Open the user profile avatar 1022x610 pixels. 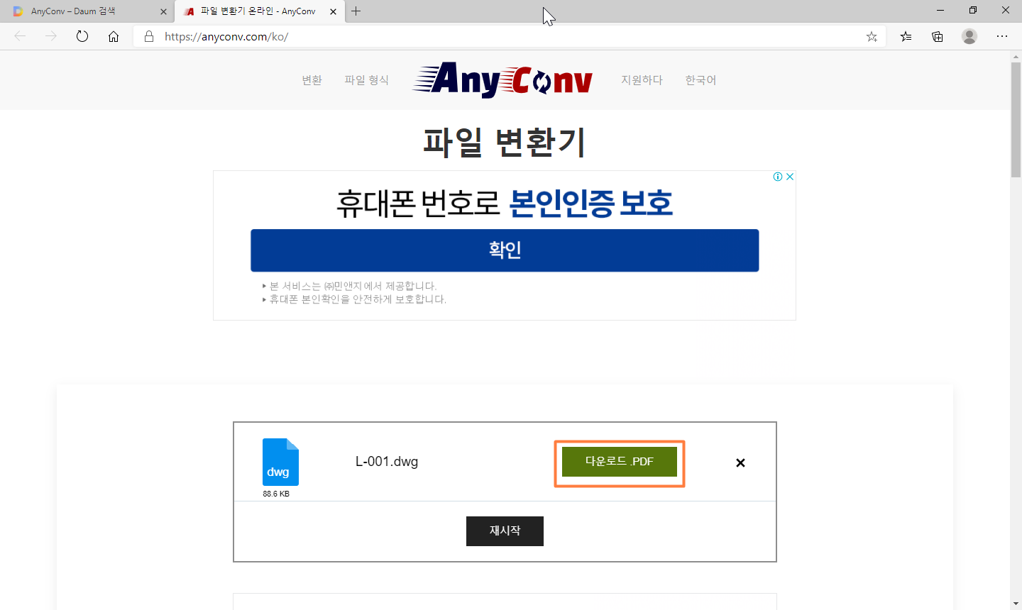pos(969,36)
